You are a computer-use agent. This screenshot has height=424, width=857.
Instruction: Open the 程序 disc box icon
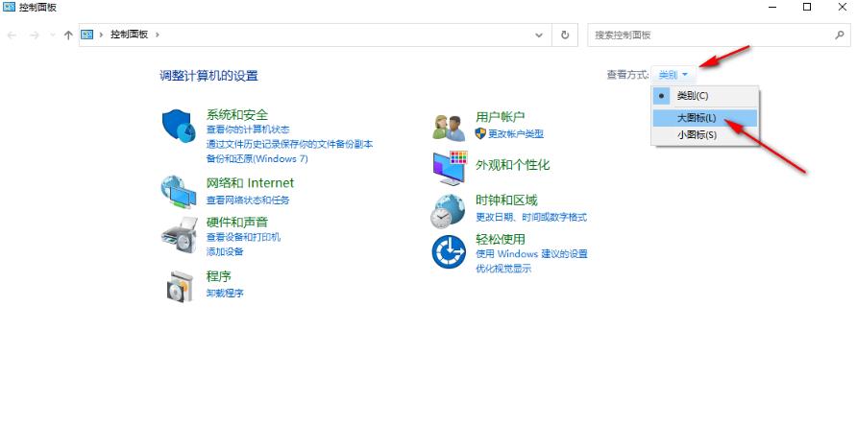point(180,287)
